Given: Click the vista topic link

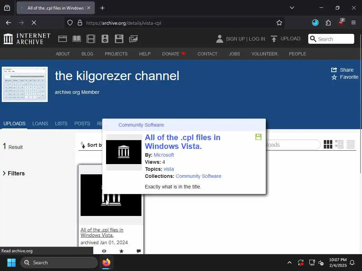Looking at the screenshot, I should [x=169, y=169].
